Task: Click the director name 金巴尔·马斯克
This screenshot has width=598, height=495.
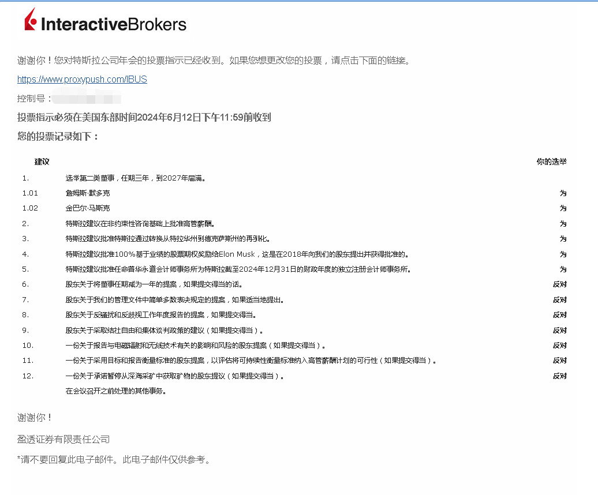Action: click(88, 208)
